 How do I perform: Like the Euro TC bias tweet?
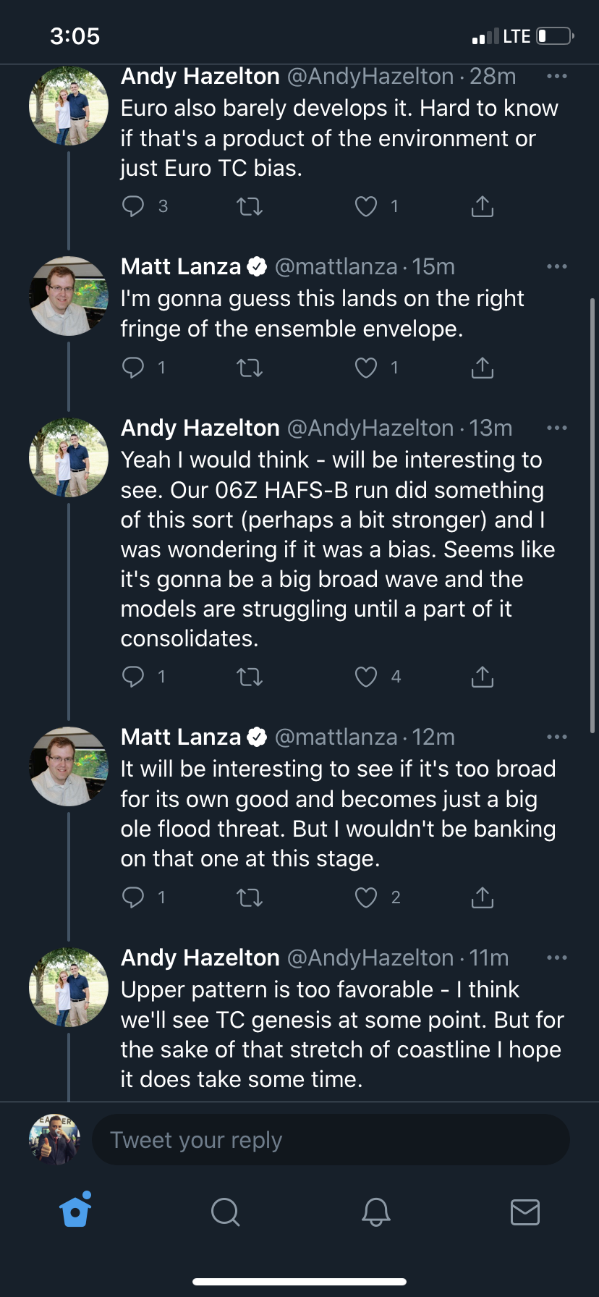coord(366,207)
